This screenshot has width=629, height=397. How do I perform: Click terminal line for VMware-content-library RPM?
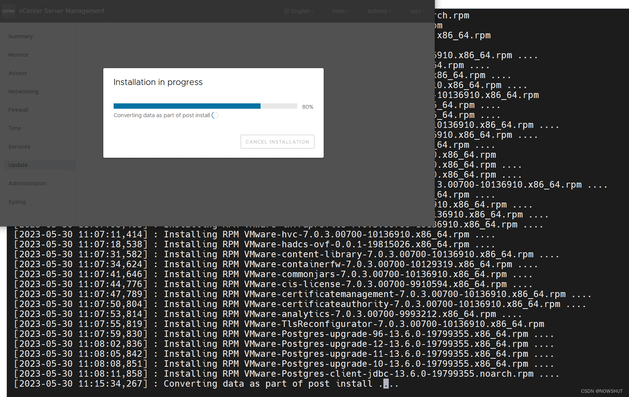pyautogui.click(x=287, y=254)
